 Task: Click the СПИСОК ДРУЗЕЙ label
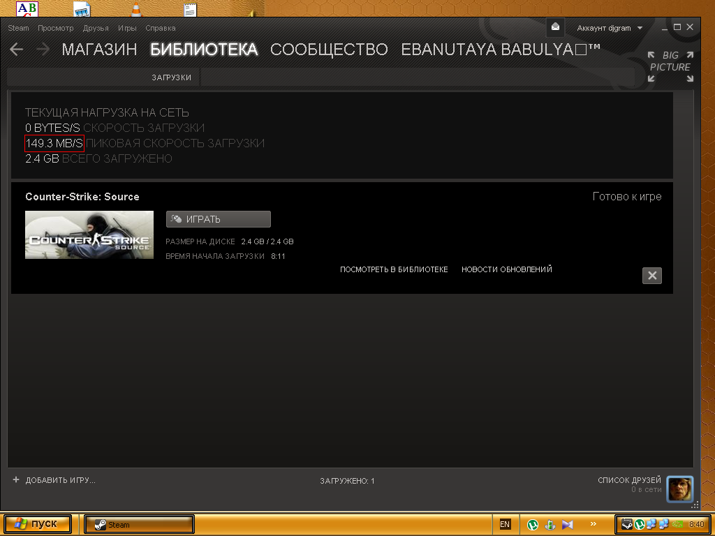pyautogui.click(x=629, y=480)
